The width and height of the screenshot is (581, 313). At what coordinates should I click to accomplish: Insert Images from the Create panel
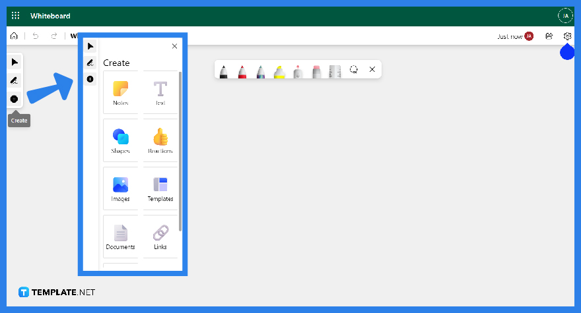pos(120,188)
